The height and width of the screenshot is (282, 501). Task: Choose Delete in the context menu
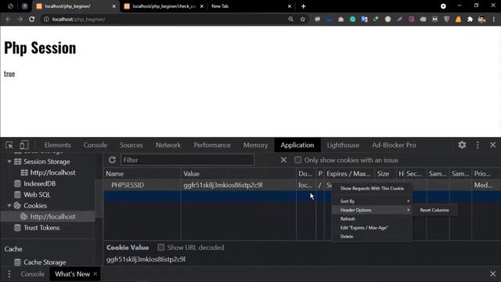373,237
